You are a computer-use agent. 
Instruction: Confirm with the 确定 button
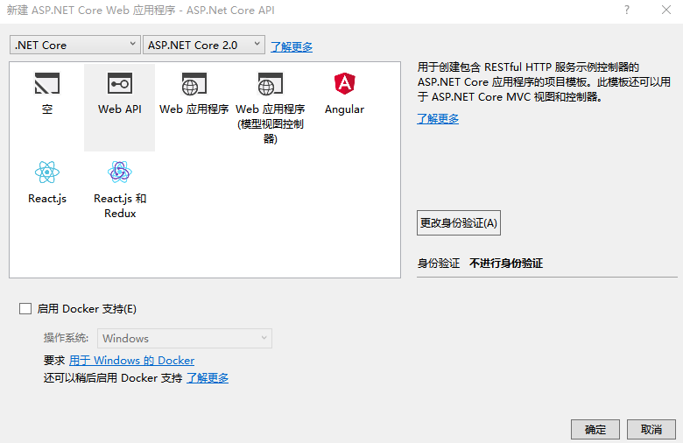pyautogui.click(x=595, y=430)
